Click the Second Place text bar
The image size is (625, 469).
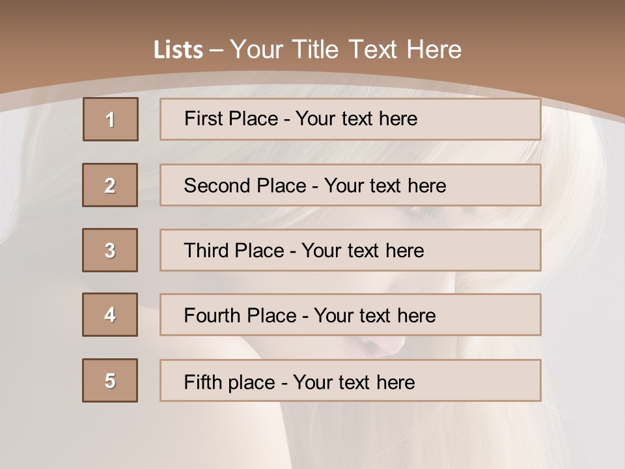click(350, 185)
